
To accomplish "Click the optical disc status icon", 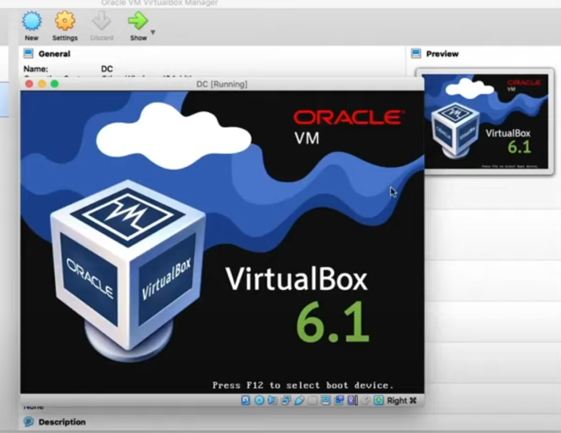I will coord(259,401).
